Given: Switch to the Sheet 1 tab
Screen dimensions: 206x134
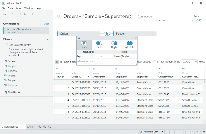Looking at the screenshot, I should pyautogui.click(x=31, y=127).
